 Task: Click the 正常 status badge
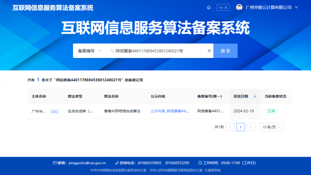click(271, 111)
